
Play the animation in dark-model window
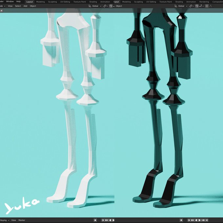coord(199,220)
